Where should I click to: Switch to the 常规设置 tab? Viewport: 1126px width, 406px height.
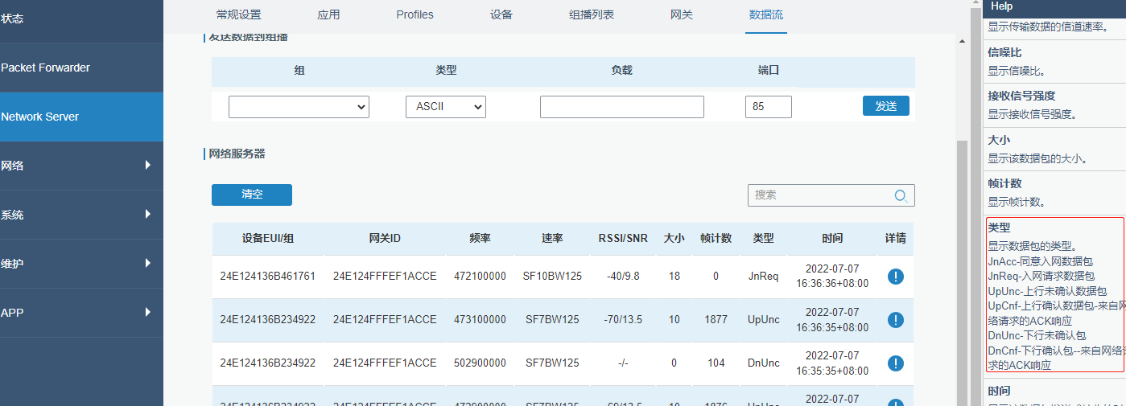click(239, 14)
